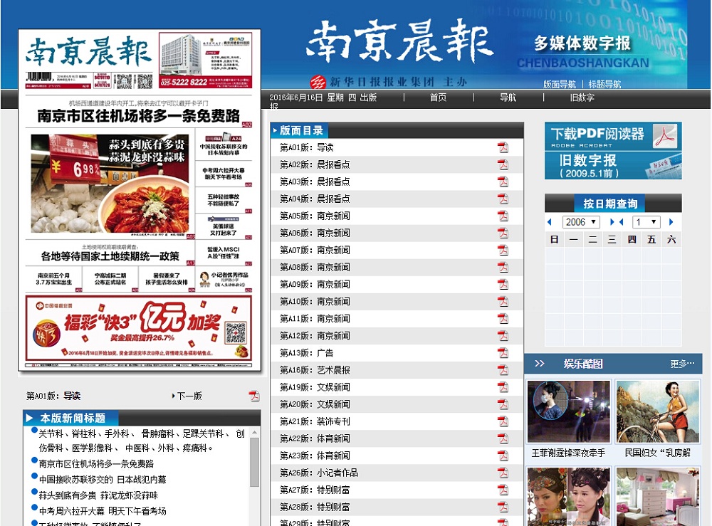Open PDF icon for 第A06版 南京新闻
Image resolution: width=712 pixels, height=526 pixels.
pyautogui.click(x=503, y=233)
